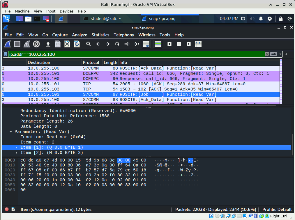Screen dimensions: 295x220
Task: Go to specified packet icon
Action: click(117, 44)
